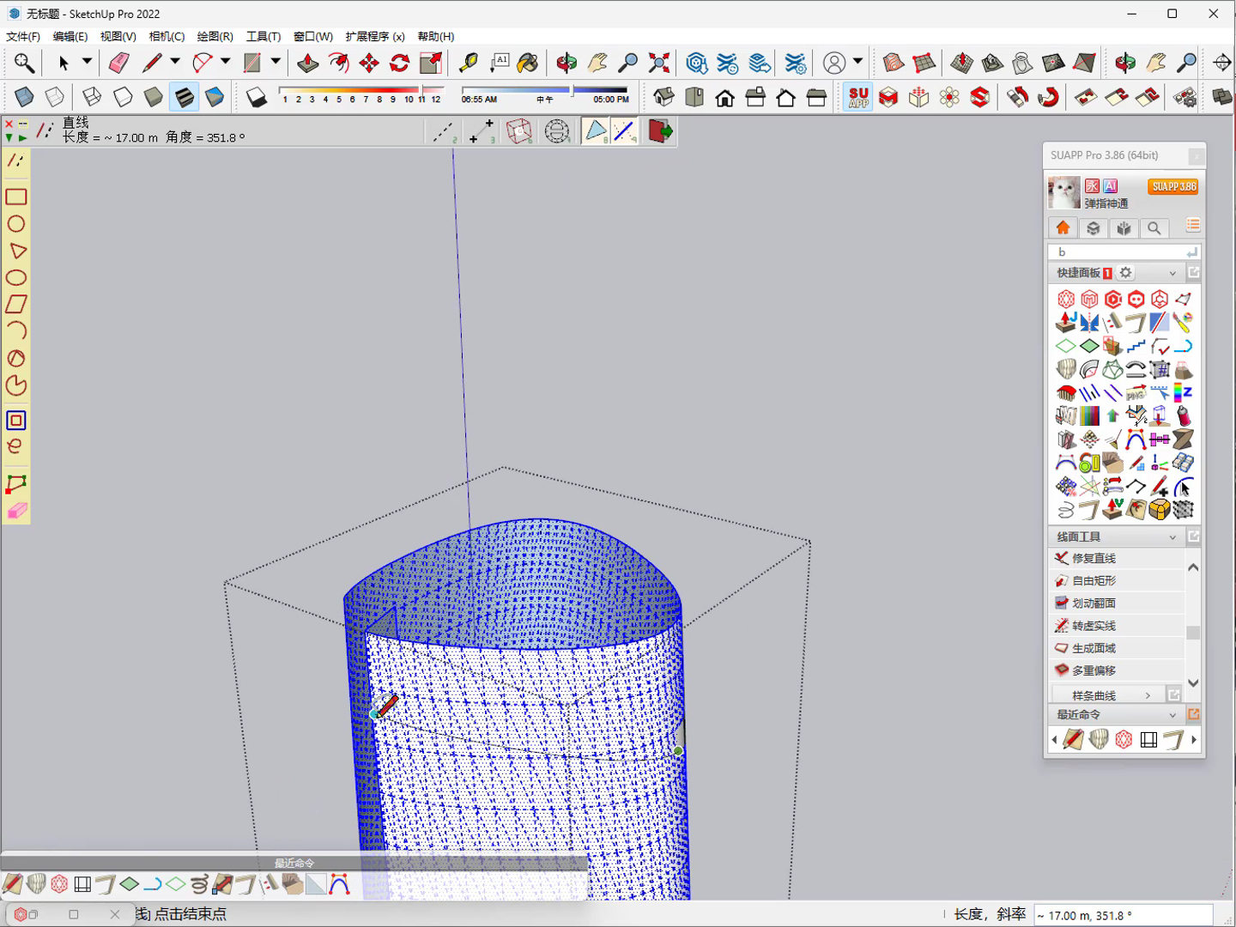Viewport: 1236px width, 927px height.
Task: Click the SU APP toolbar icon
Action: coord(858,97)
